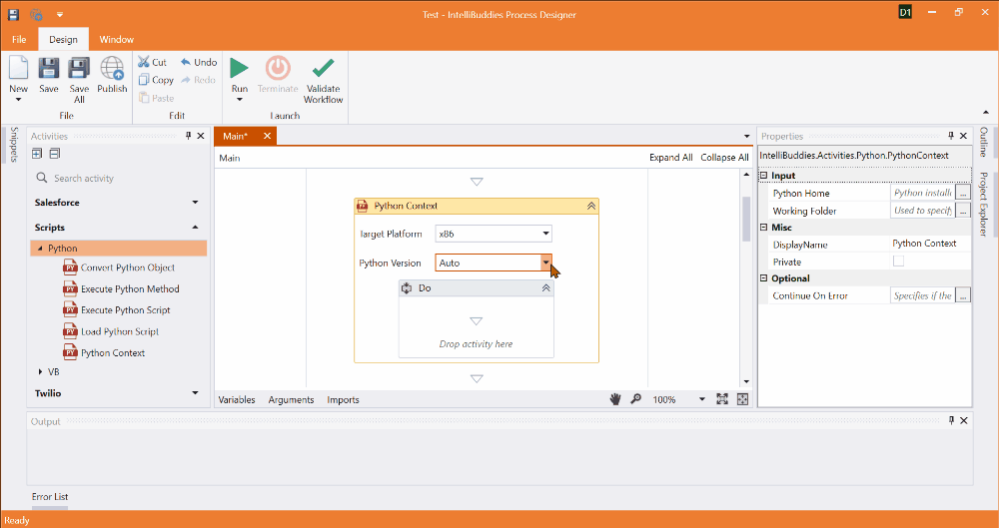Open Working Folder browse button
999x528 pixels.
(963, 211)
